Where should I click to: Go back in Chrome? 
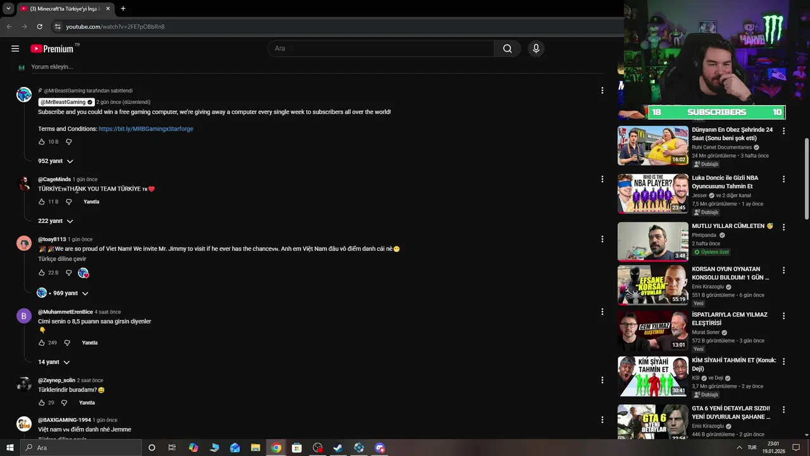point(9,27)
